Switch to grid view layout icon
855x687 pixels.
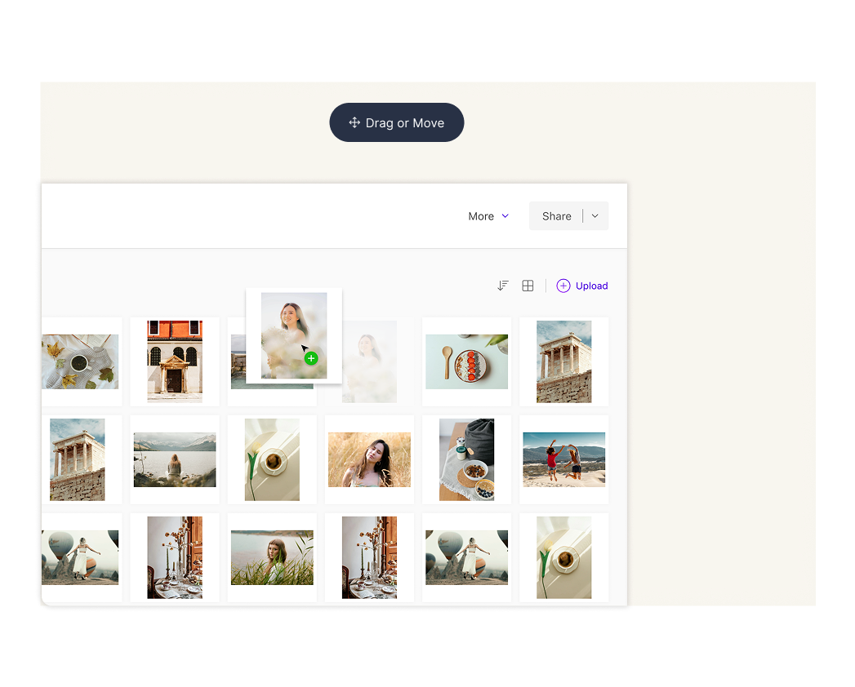(x=528, y=286)
